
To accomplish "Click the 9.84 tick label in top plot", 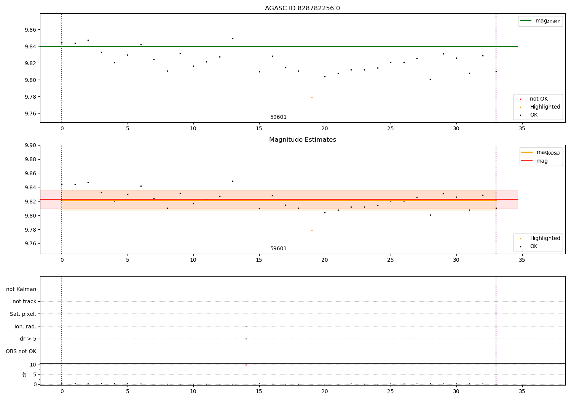I will click(31, 46).
